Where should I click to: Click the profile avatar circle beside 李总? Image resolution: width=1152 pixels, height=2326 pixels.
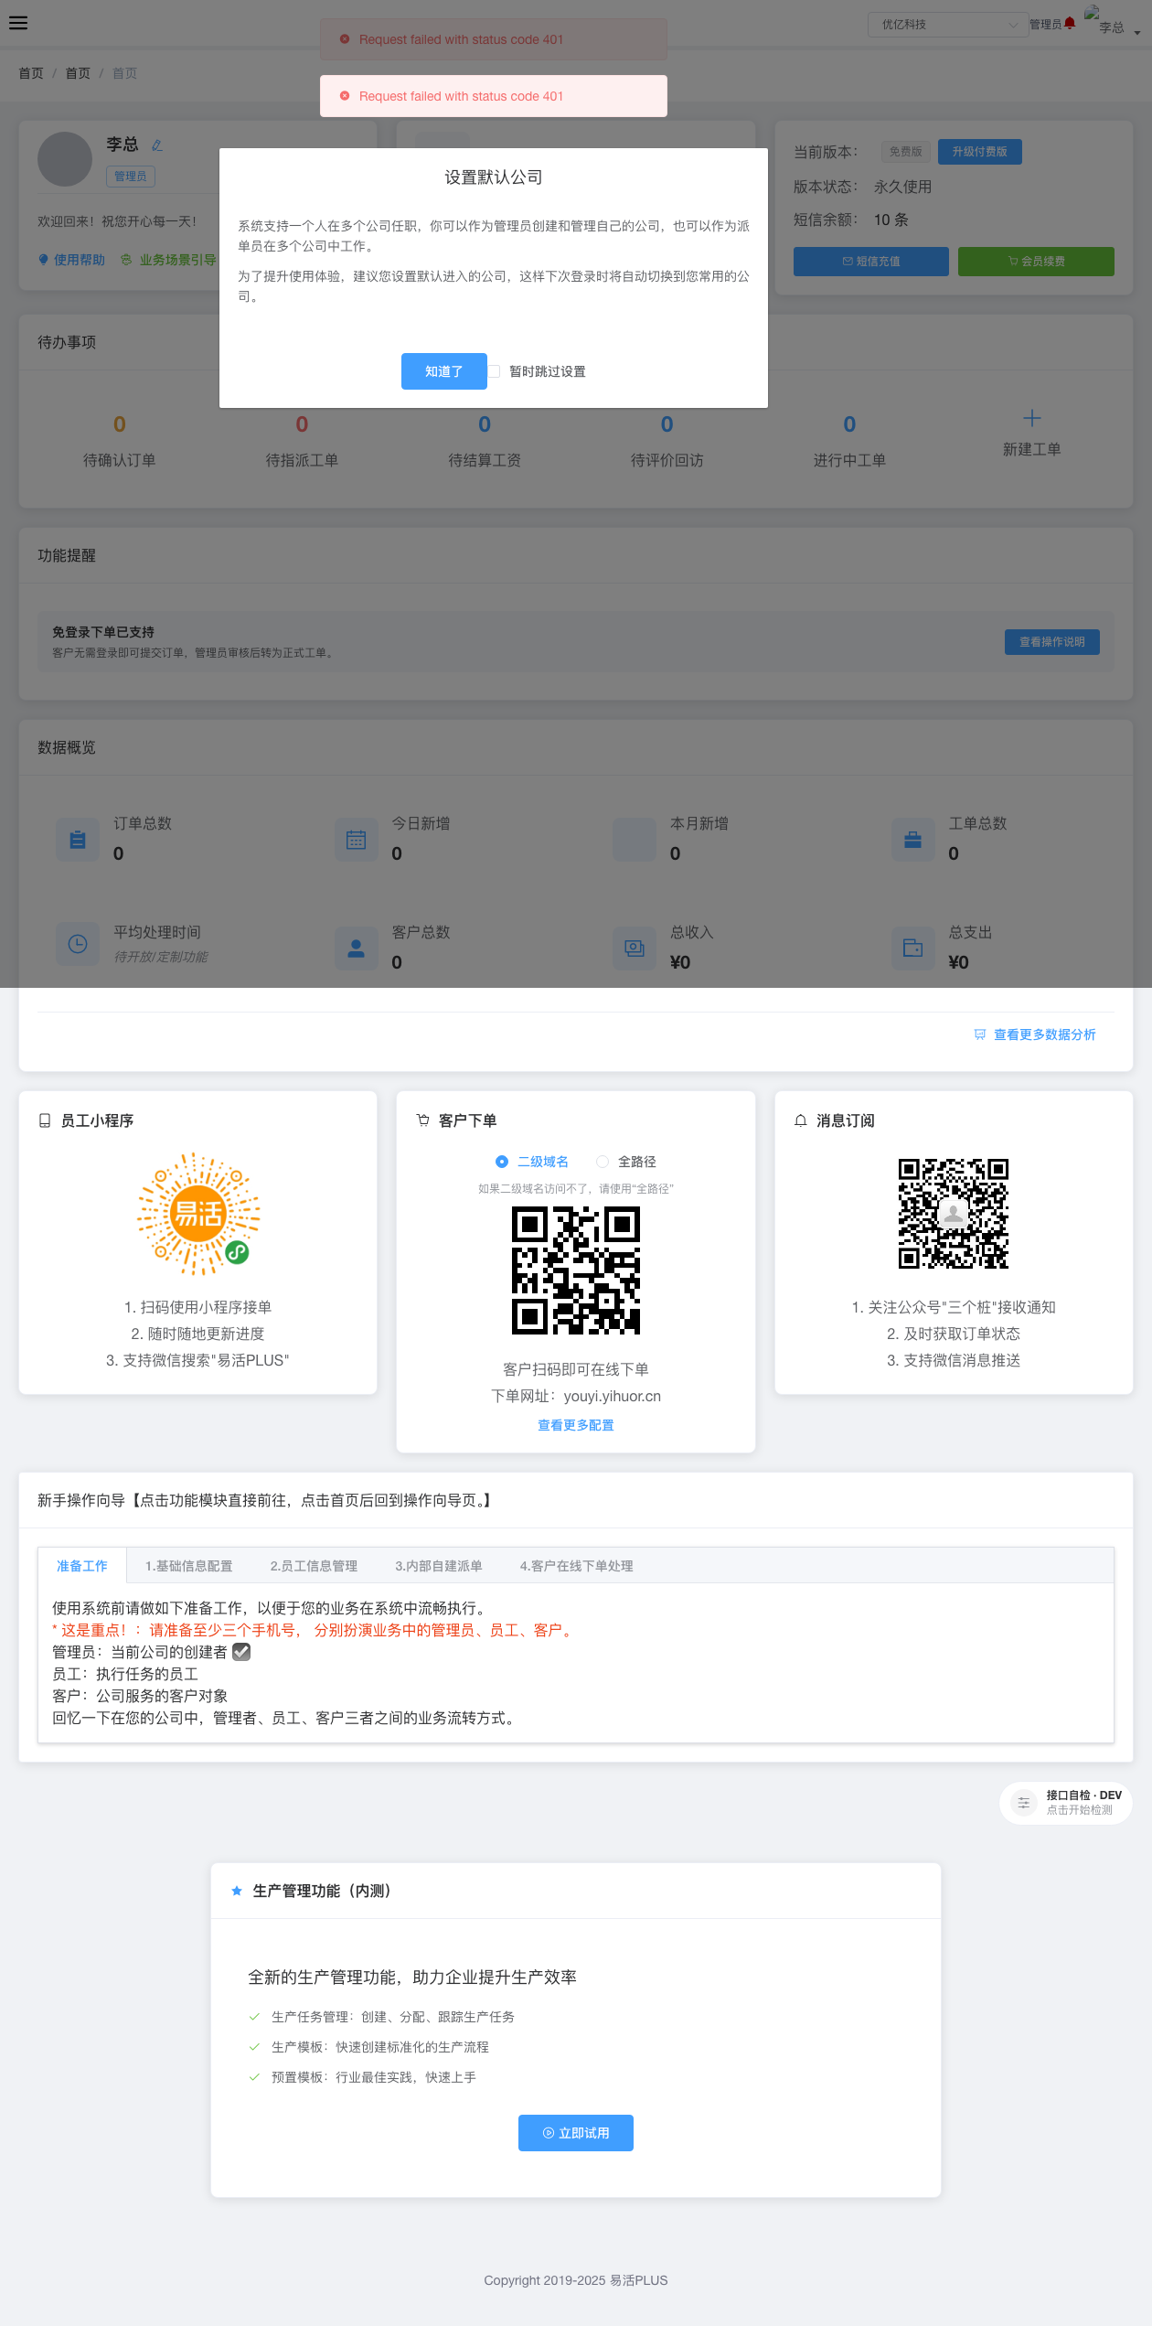point(65,159)
